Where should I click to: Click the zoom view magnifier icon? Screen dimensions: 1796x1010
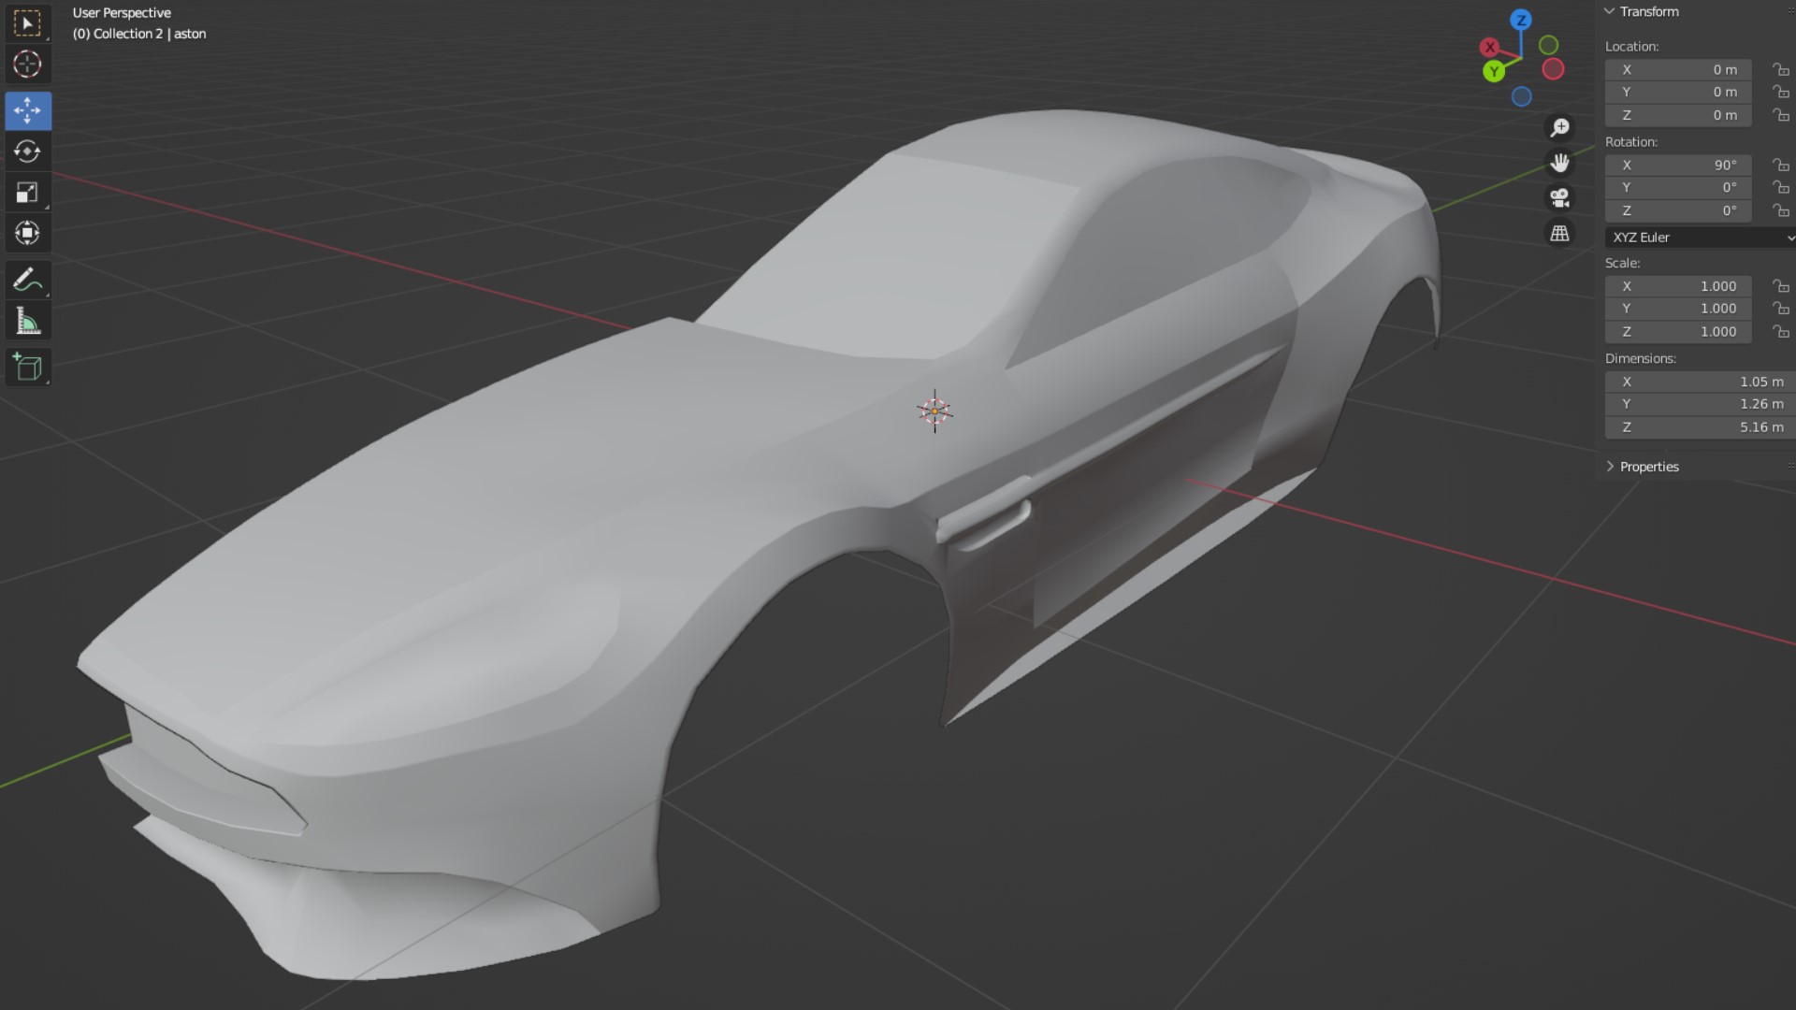[x=1559, y=128]
